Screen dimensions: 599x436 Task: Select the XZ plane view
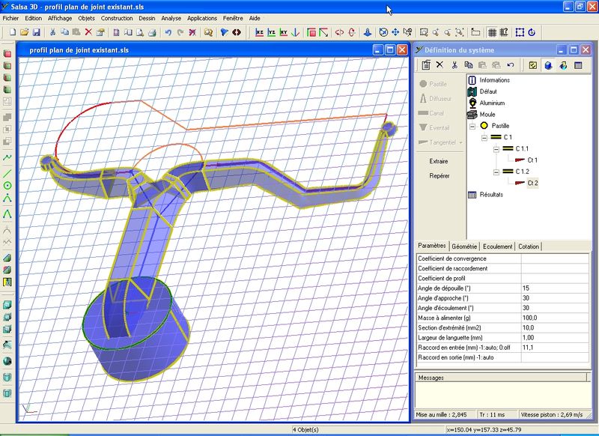pyautogui.click(x=259, y=32)
